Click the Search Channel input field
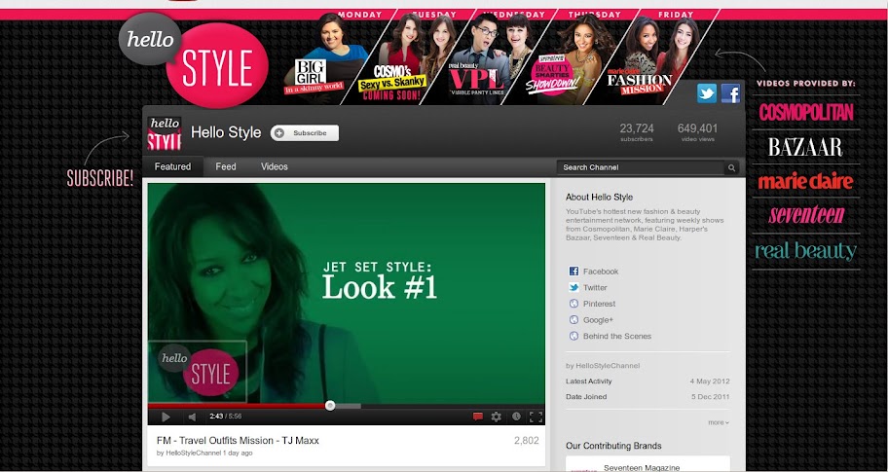 click(x=641, y=167)
